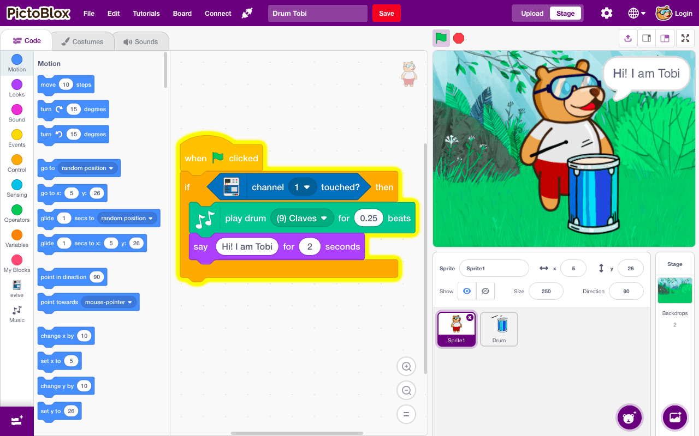
Task: Open the evive extension block category
Action: (17, 289)
